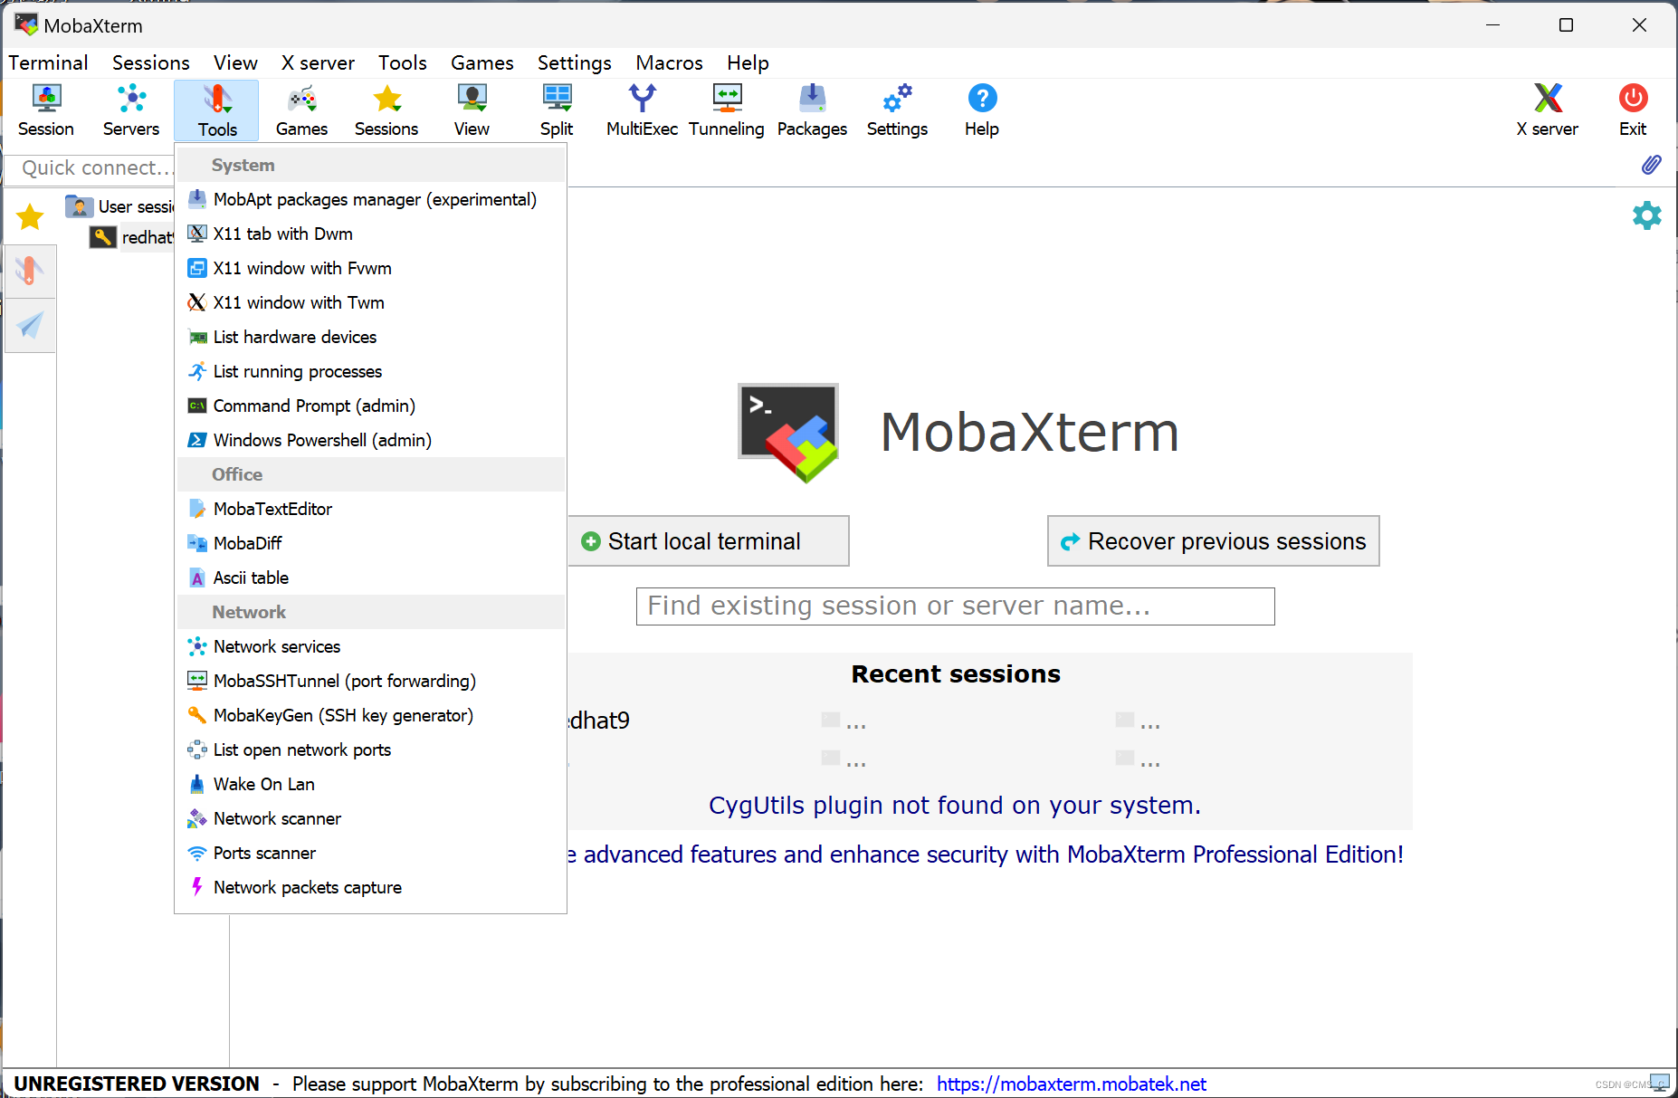1678x1098 pixels.
Task: Select List running processes
Action: tap(371, 371)
